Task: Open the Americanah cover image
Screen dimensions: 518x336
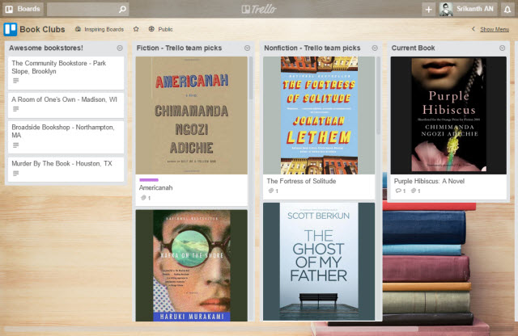Action: coord(191,115)
